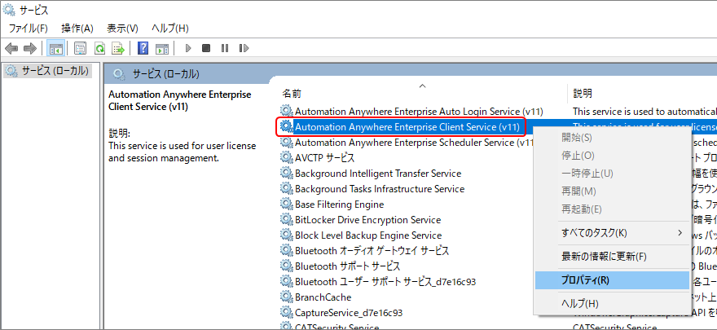
Task: Select BitLocker Drive Encryption Service row
Action: 367,220
